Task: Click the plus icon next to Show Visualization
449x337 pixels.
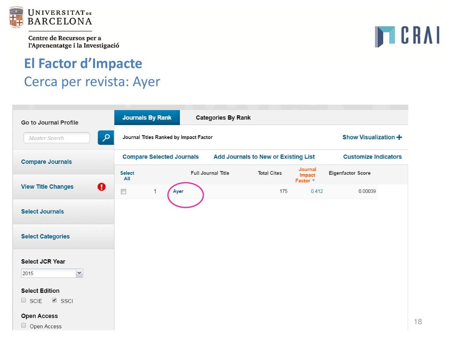Action: coord(399,137)
